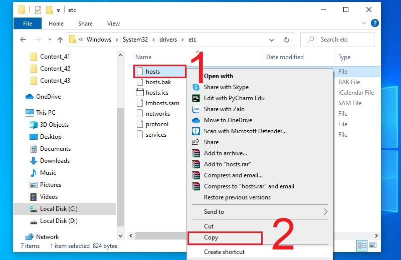Expand the Send to submenu arrow

point(325,212)
